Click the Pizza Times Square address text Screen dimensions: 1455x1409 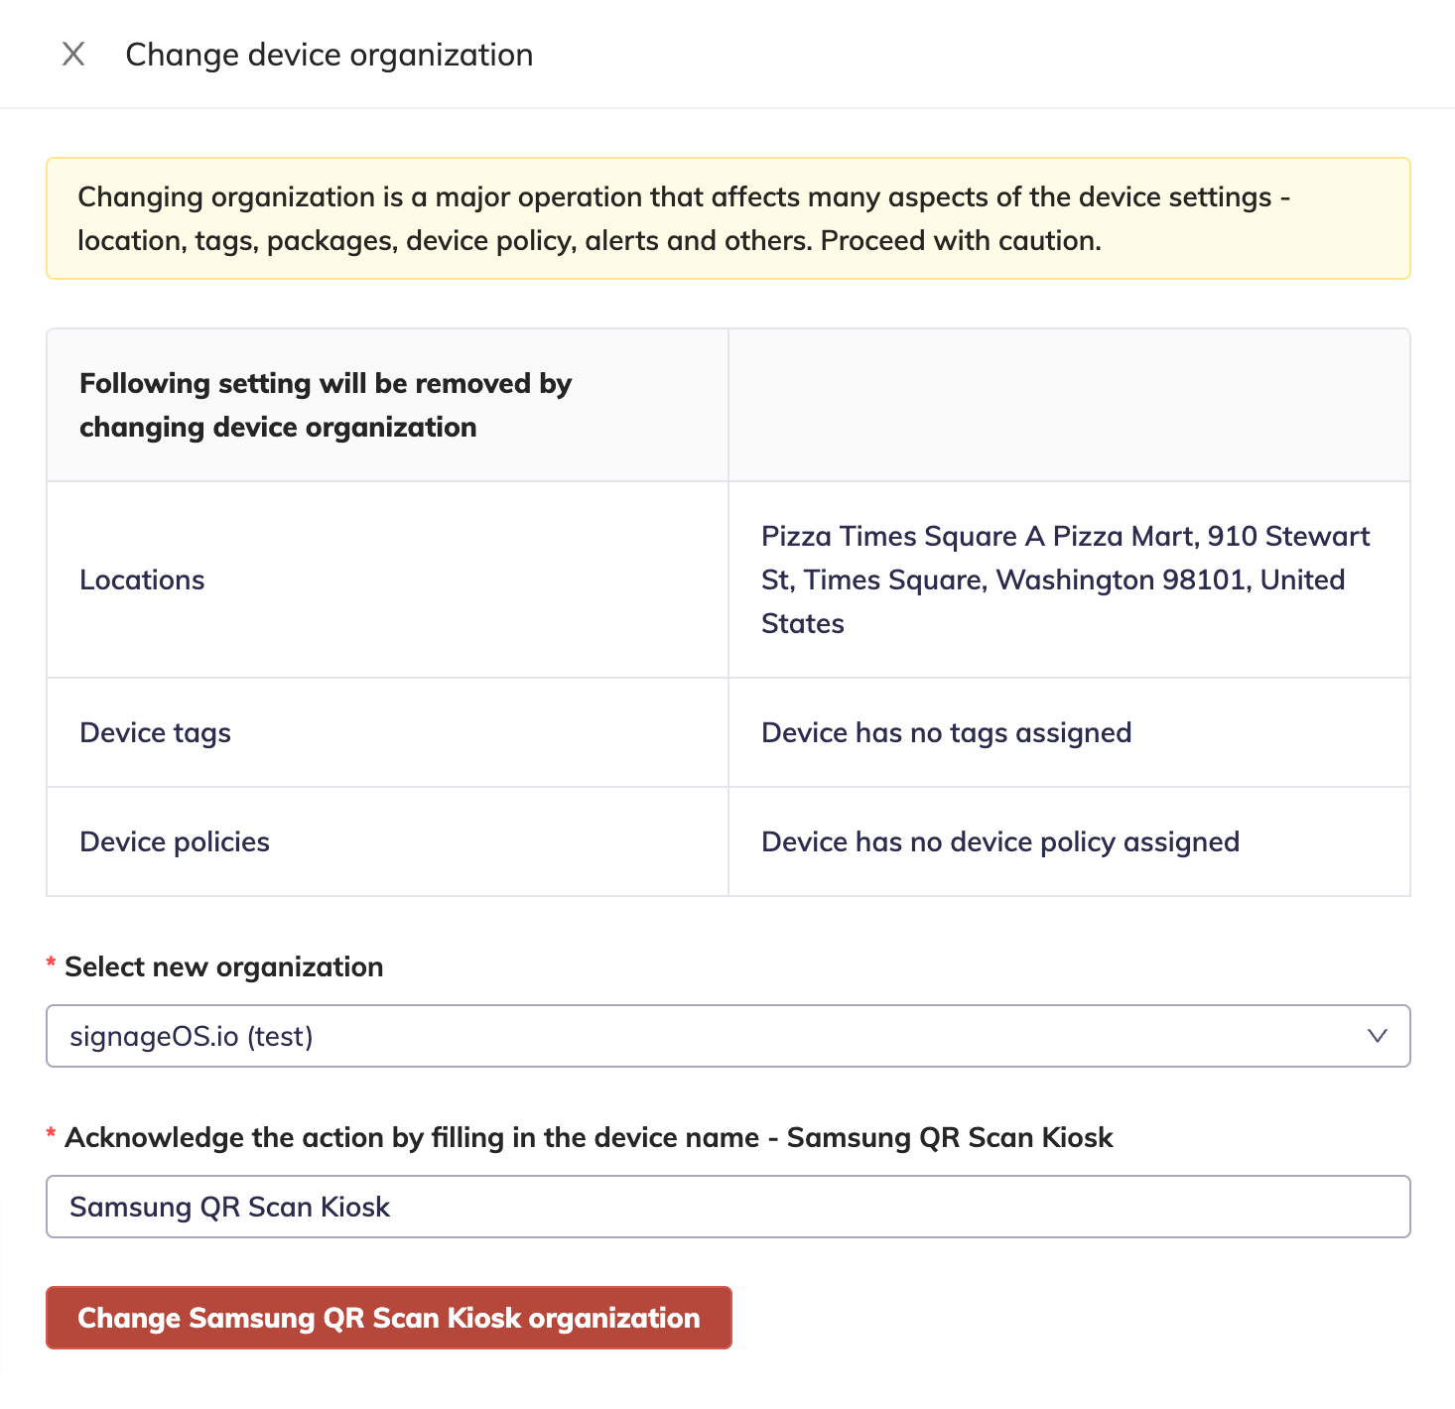(x=1064, y=579)
